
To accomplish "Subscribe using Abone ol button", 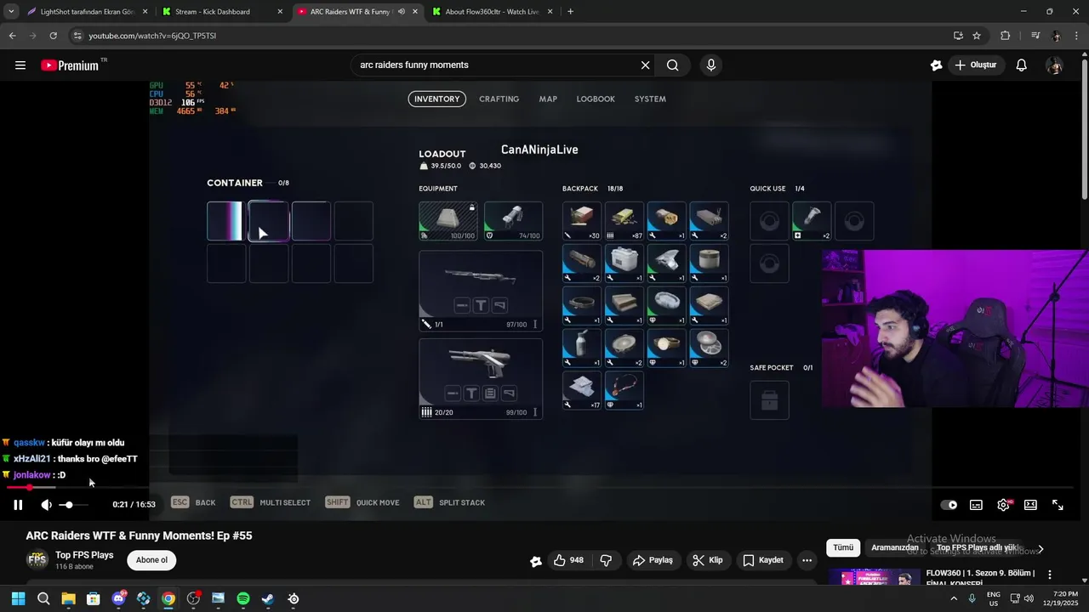I will click(x=152, y=560).
